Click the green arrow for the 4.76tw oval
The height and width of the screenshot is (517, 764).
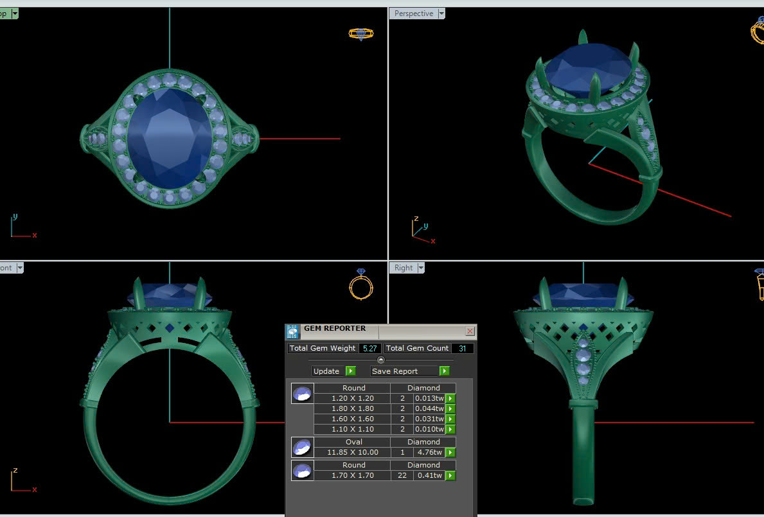pos(450,452)
